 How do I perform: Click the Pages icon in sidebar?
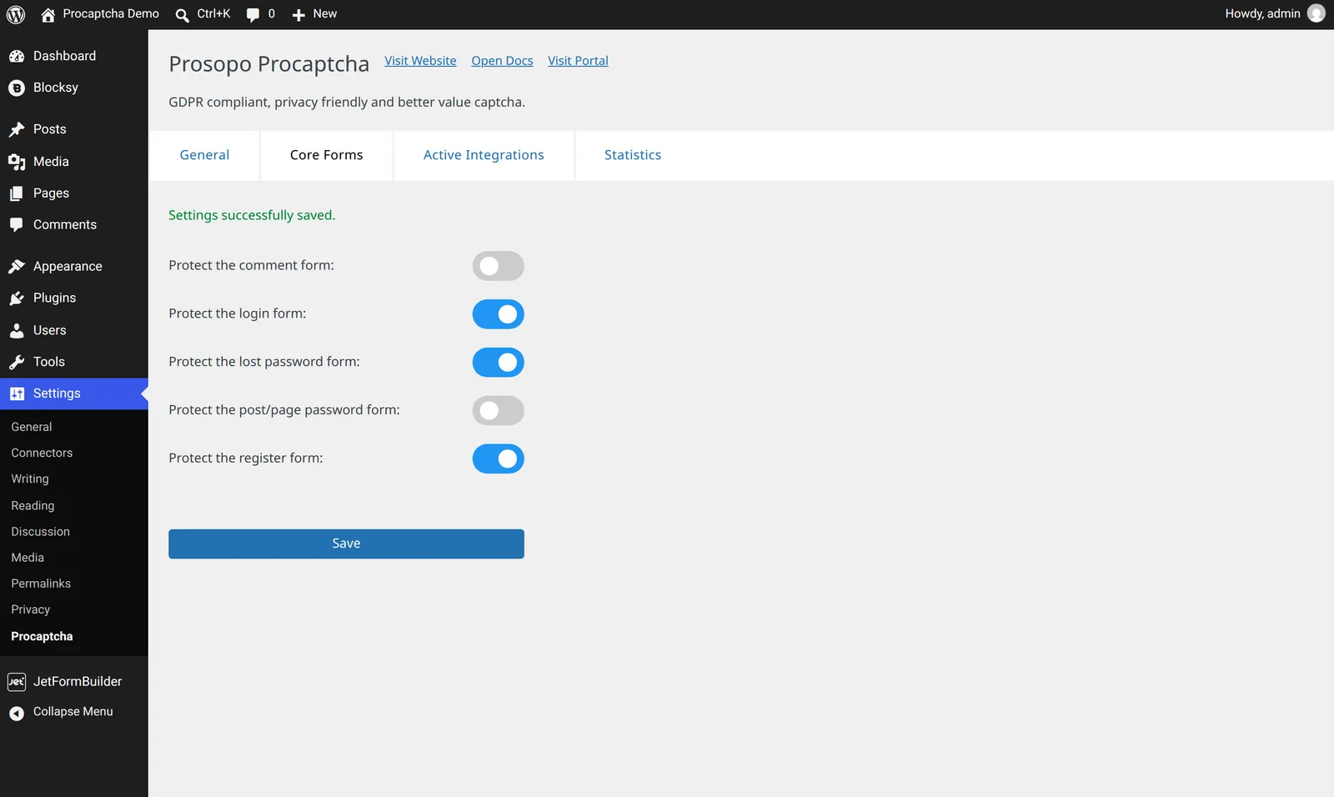(17, 193)
